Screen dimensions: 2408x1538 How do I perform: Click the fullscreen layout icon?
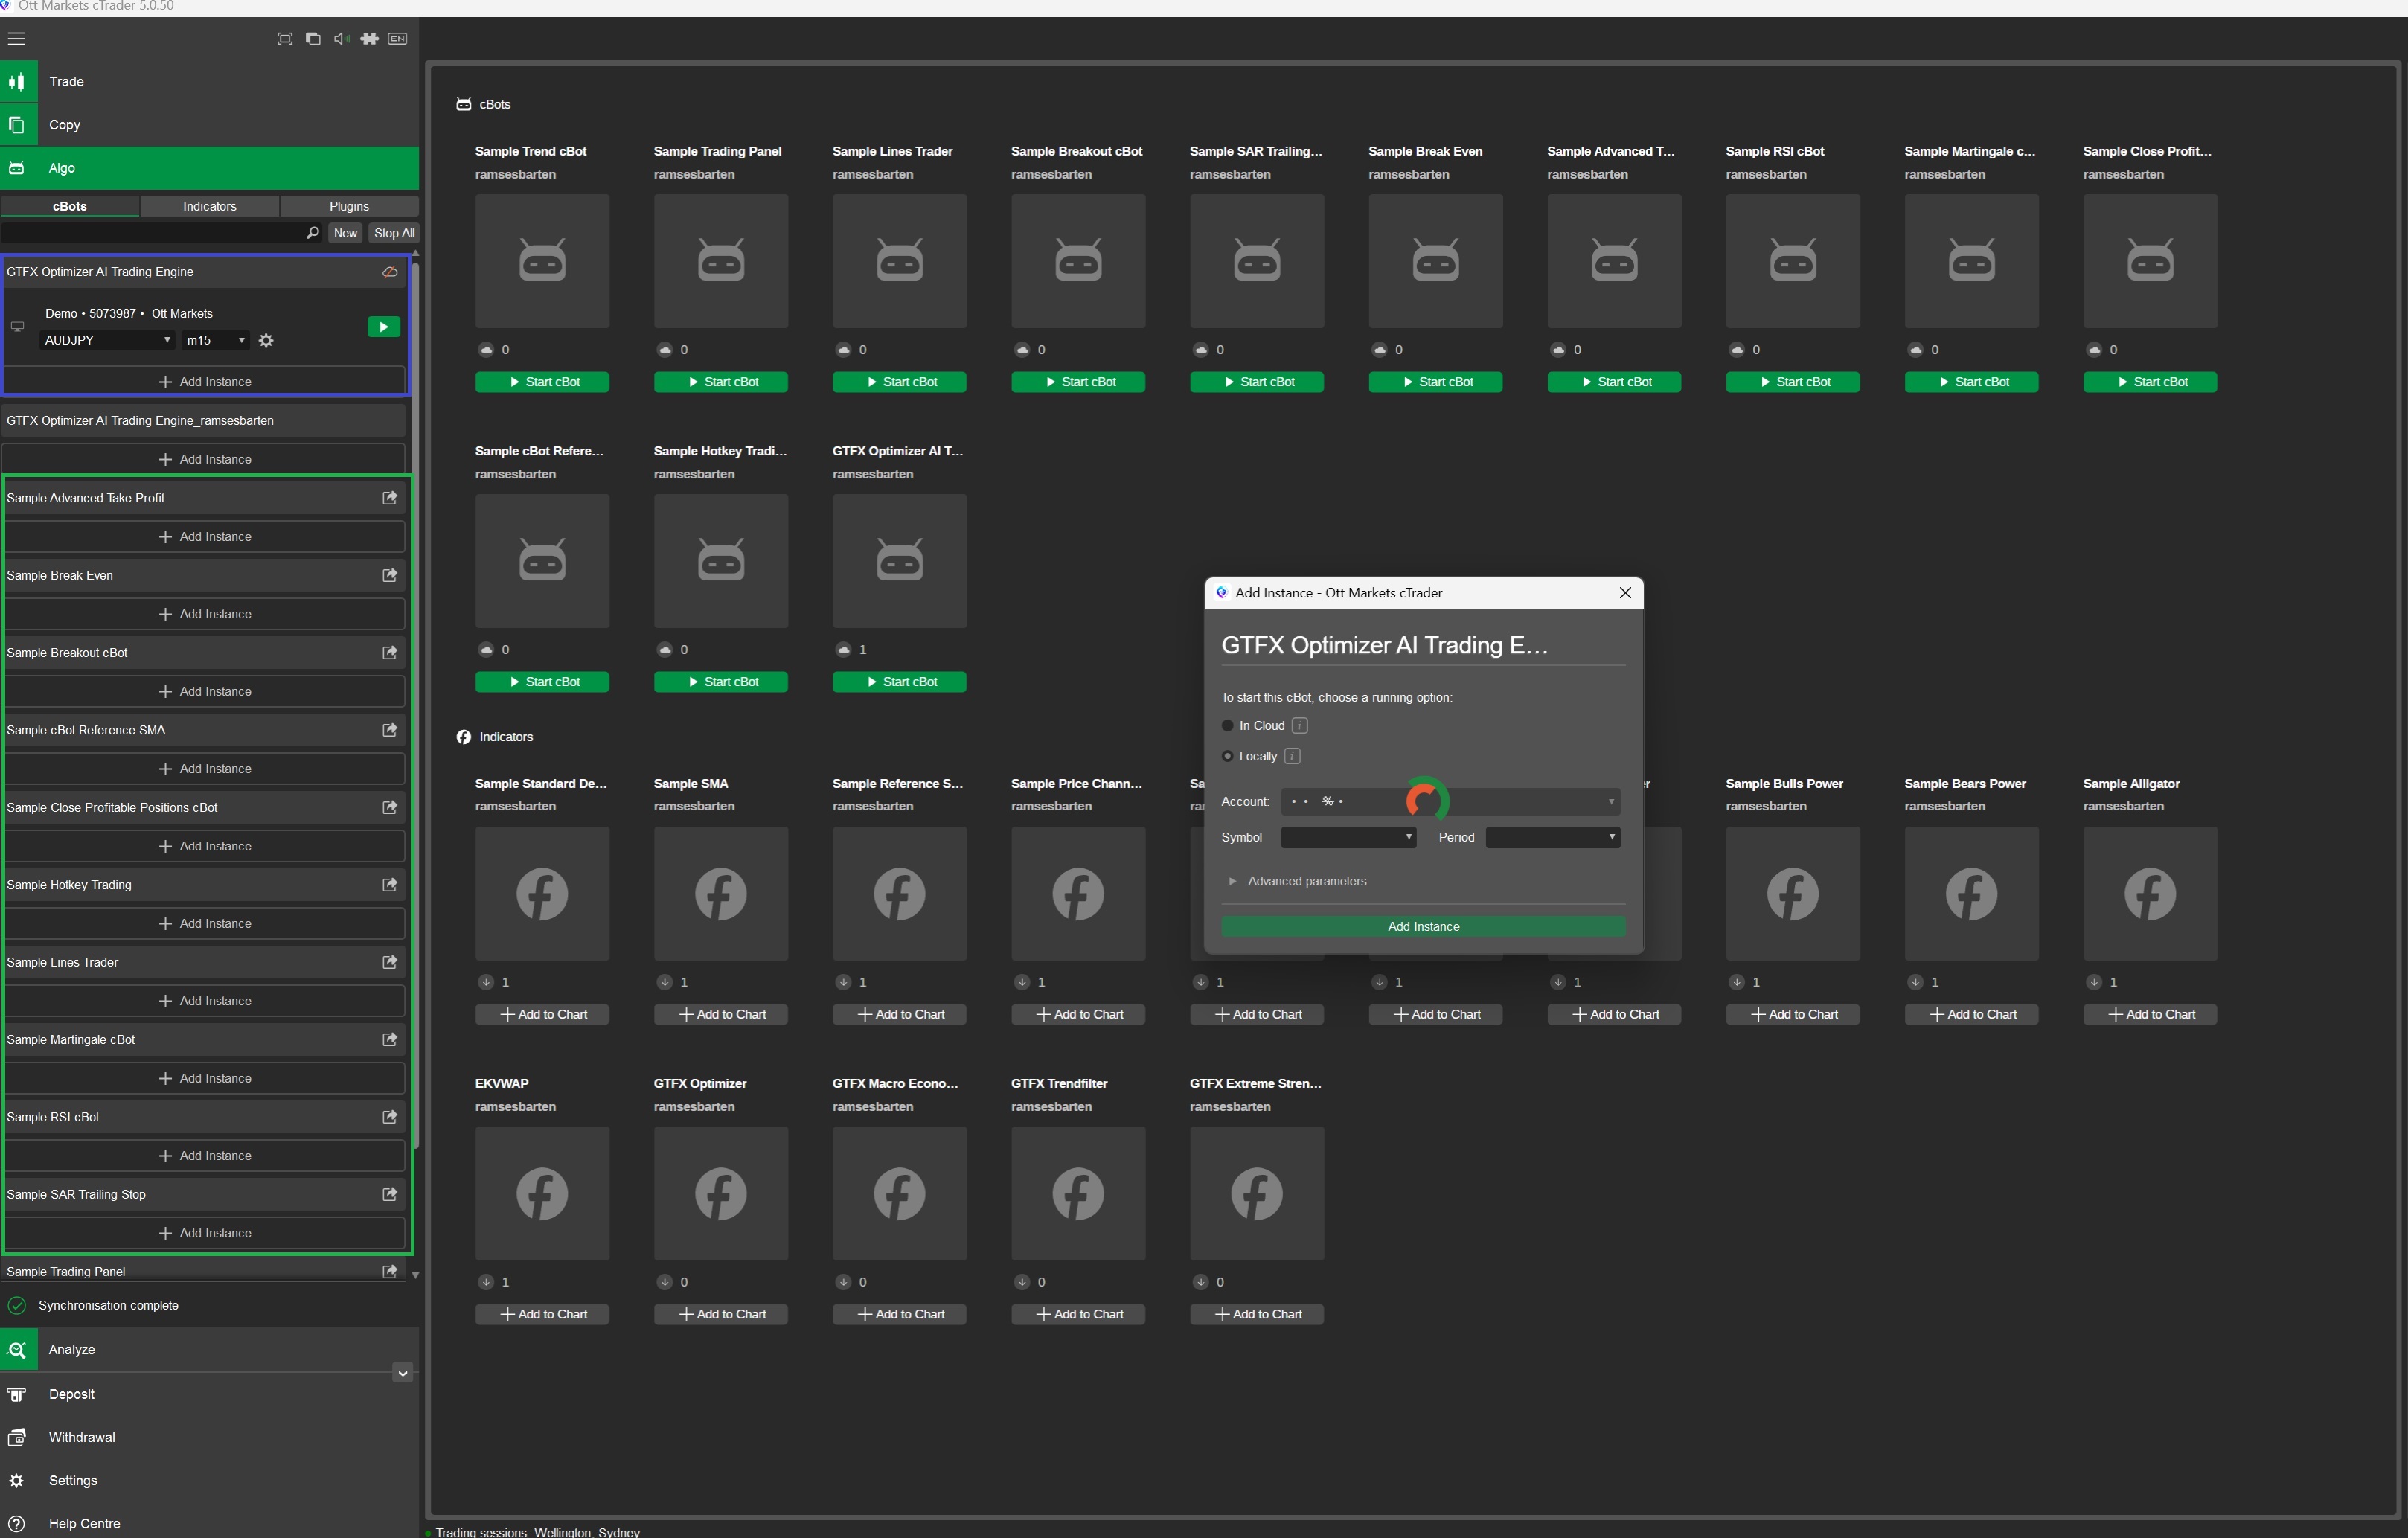click(x=285, y=39)
